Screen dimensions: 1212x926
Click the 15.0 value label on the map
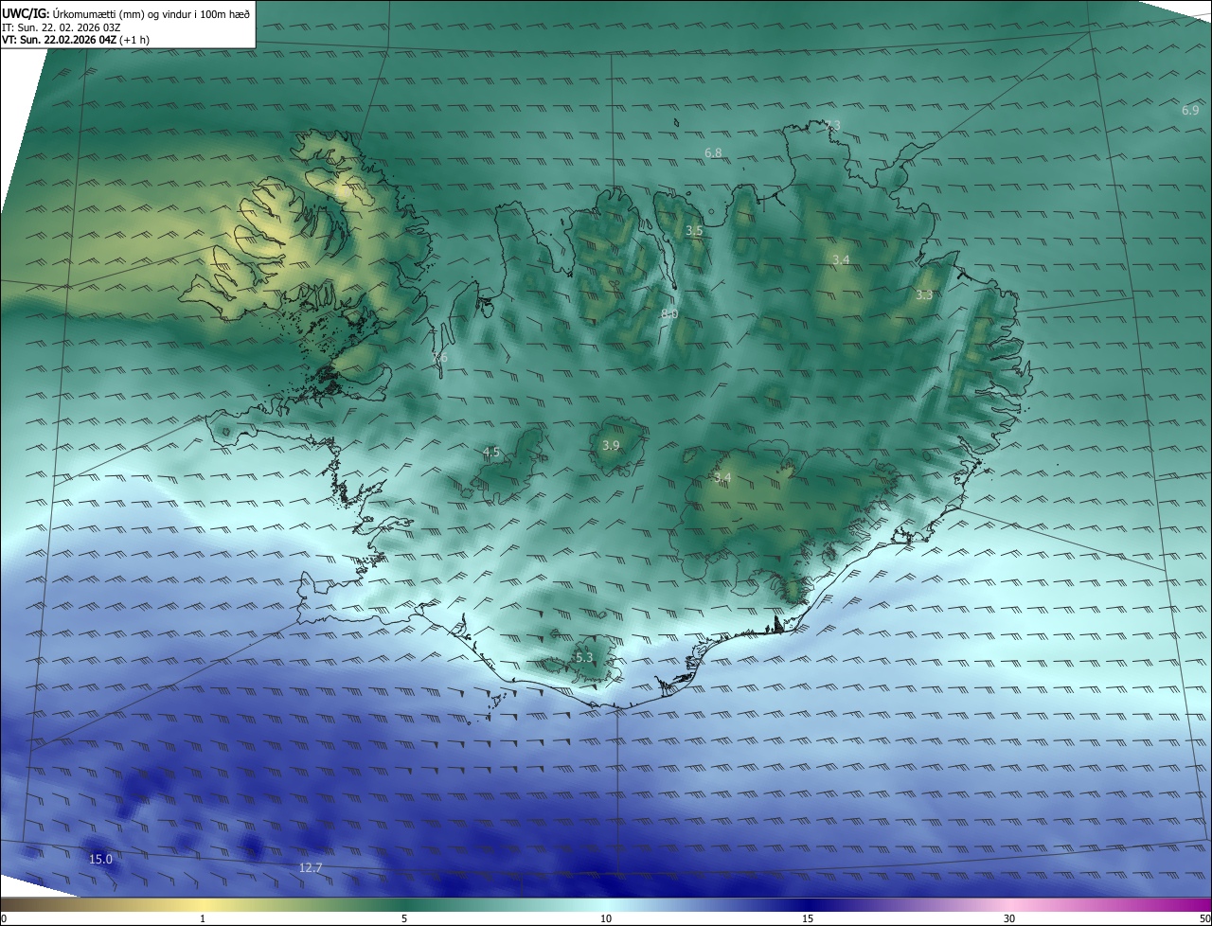pos(100,859)
